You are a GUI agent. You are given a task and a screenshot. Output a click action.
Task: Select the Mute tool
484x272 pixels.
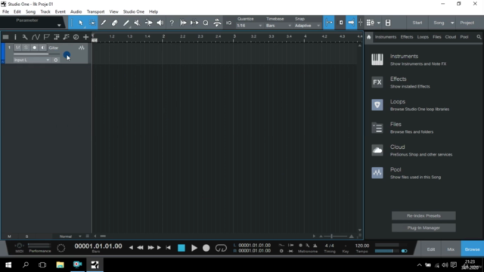pyautogui.click(x=137, y=23)
